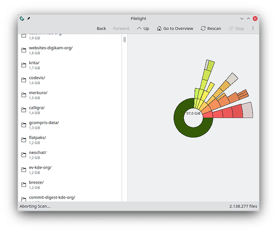Viewport: 277px width, 232px height.
Task: Click the Stop scan button
Action: point(236,28)
